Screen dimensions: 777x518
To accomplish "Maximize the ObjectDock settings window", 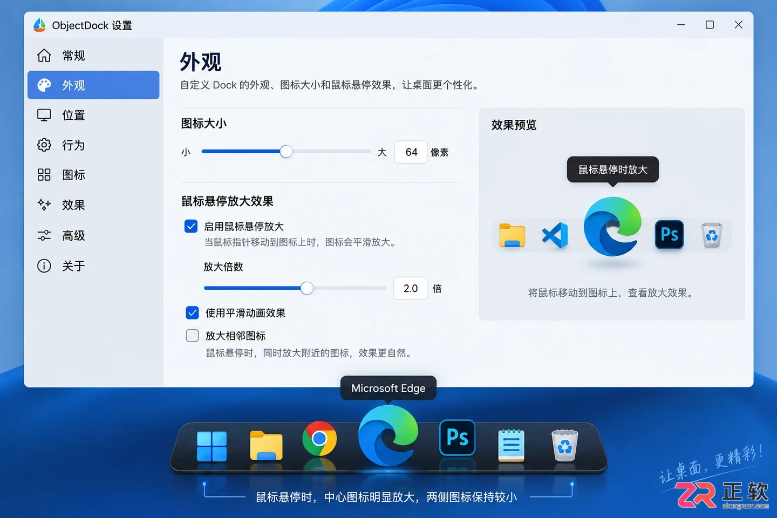I will click(x=710, y=25).
